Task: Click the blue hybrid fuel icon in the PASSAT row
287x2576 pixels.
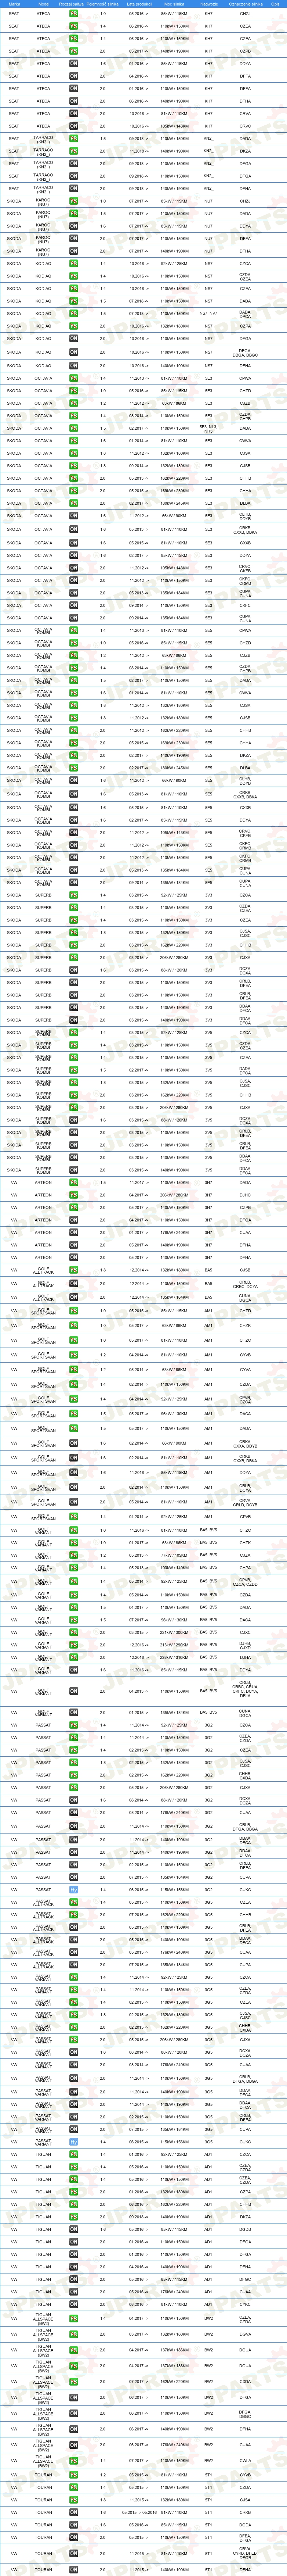Action: 74,1890
